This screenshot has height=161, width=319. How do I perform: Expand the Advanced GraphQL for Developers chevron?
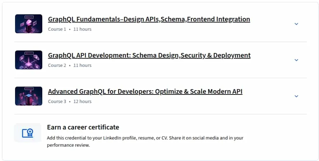(x=296, y=96)
